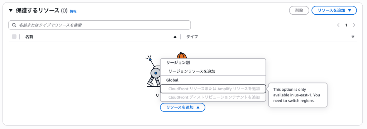Collapse the 保護するリソース section triangle
The width and height of the screenshot is (367, 129).
10,10
